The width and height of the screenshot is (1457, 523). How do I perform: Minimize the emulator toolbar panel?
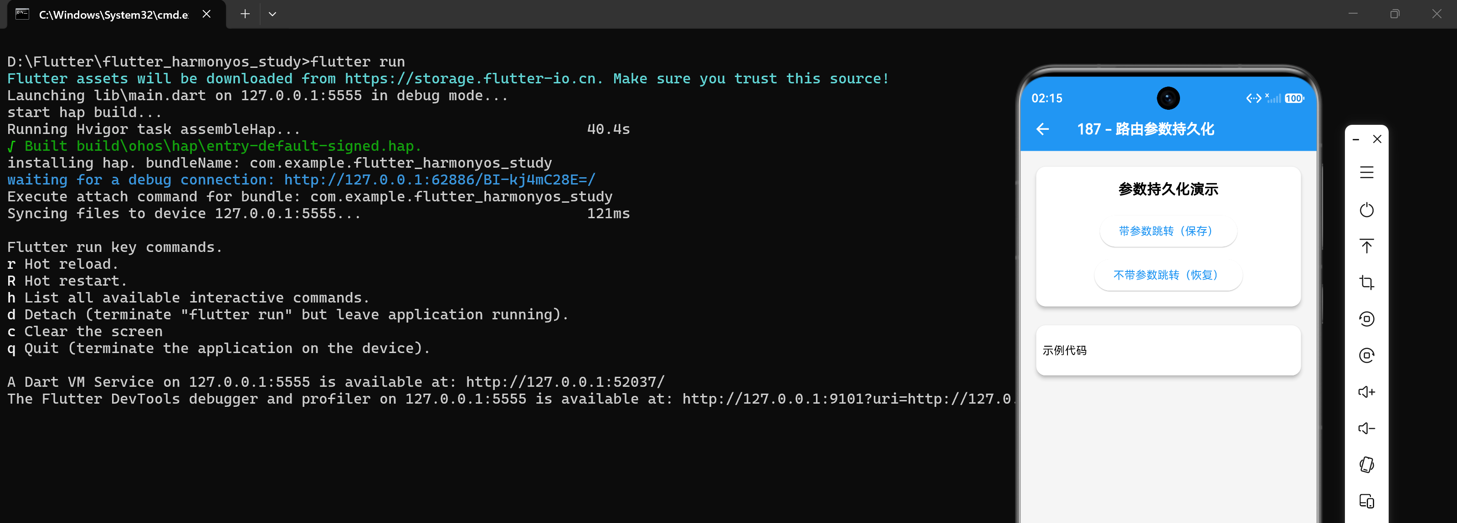(1356, 139)
